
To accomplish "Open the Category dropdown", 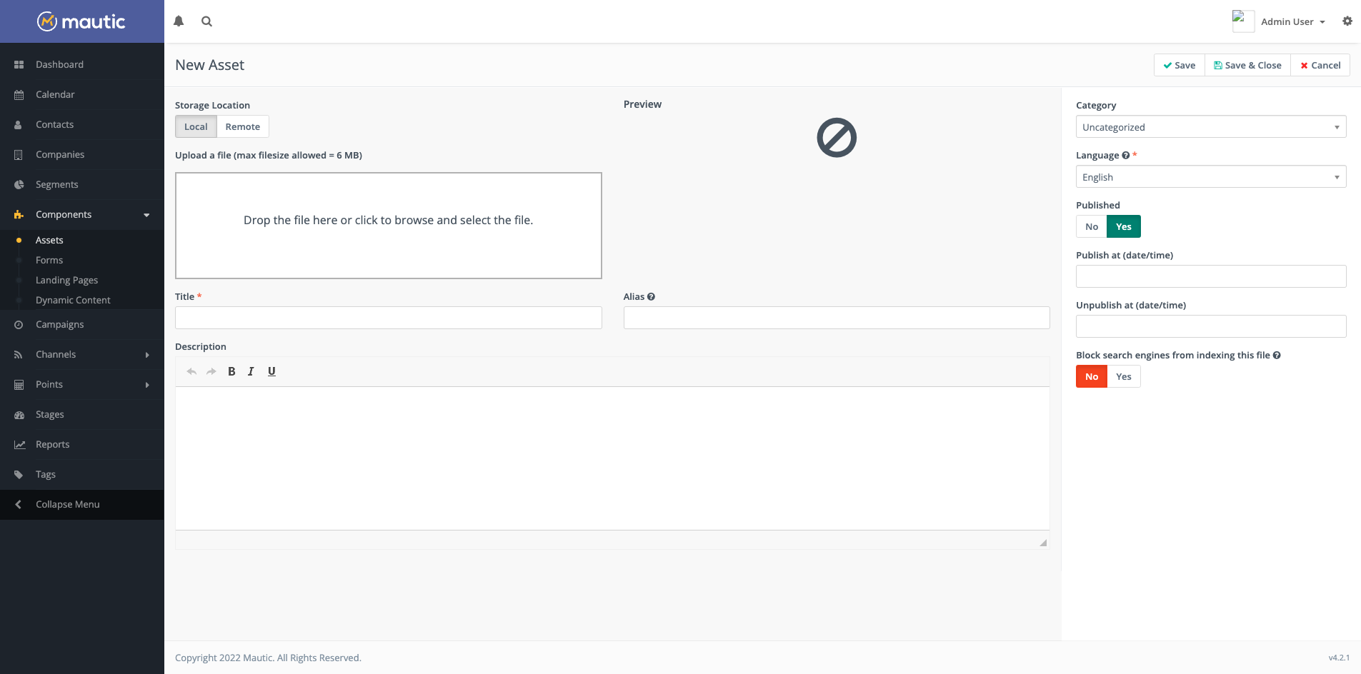I will [1210, 127].
